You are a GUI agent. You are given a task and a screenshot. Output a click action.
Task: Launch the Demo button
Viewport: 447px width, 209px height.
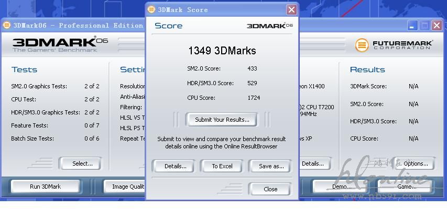point(341,187)
